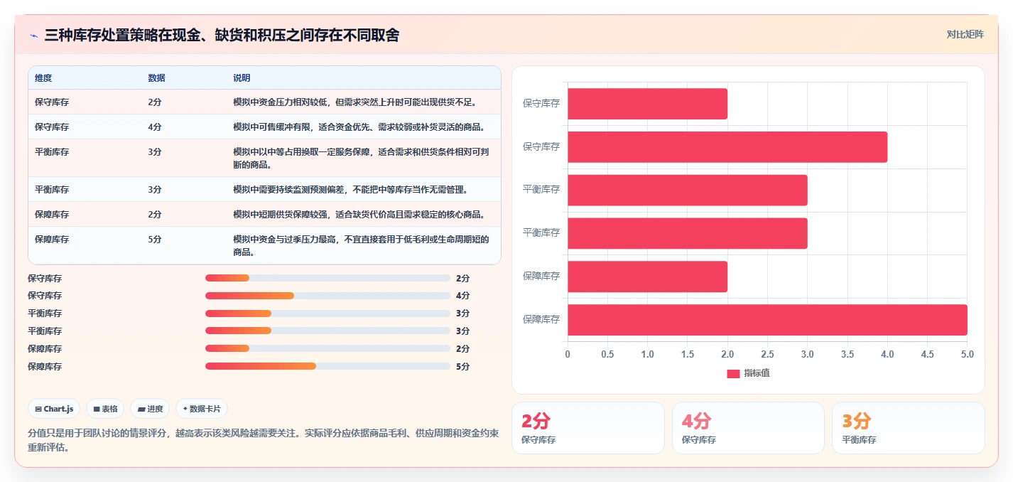Screen dimensions: 1013x482
Task: Click the 保守库存 chart bar reaching 4.0
Action: 727,146
